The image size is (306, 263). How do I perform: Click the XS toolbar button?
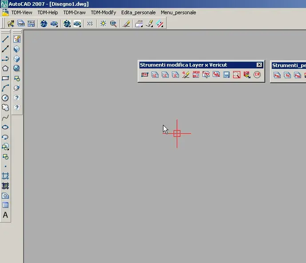click(x=90, y=24)
